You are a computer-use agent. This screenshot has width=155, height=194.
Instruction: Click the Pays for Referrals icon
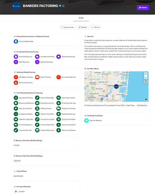(87, 120)
